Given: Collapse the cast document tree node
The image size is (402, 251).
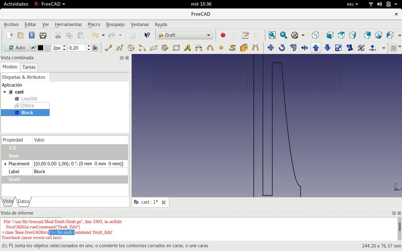Looking at the screenshot, I should tap(5, 92).
